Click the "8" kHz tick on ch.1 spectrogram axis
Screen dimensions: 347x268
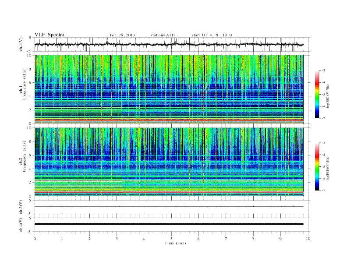(x=31, y=69)
